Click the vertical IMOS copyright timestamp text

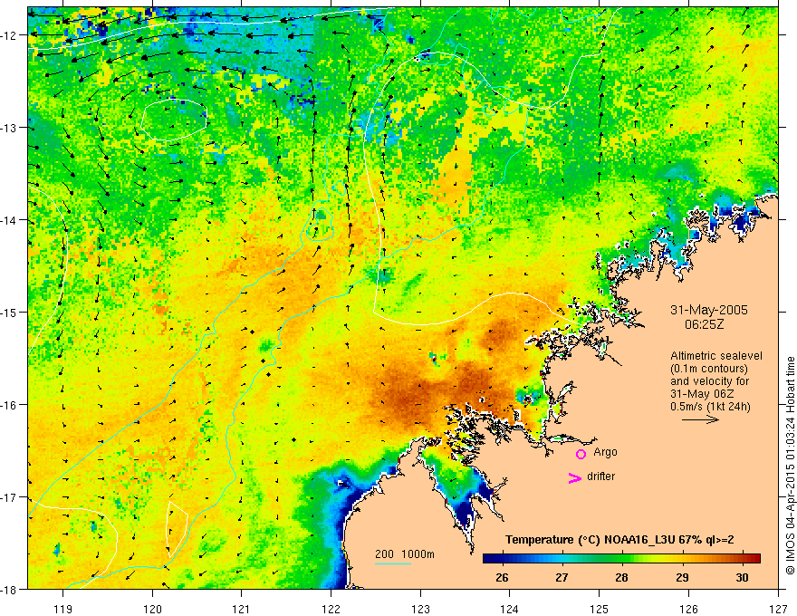coord(791,466)
